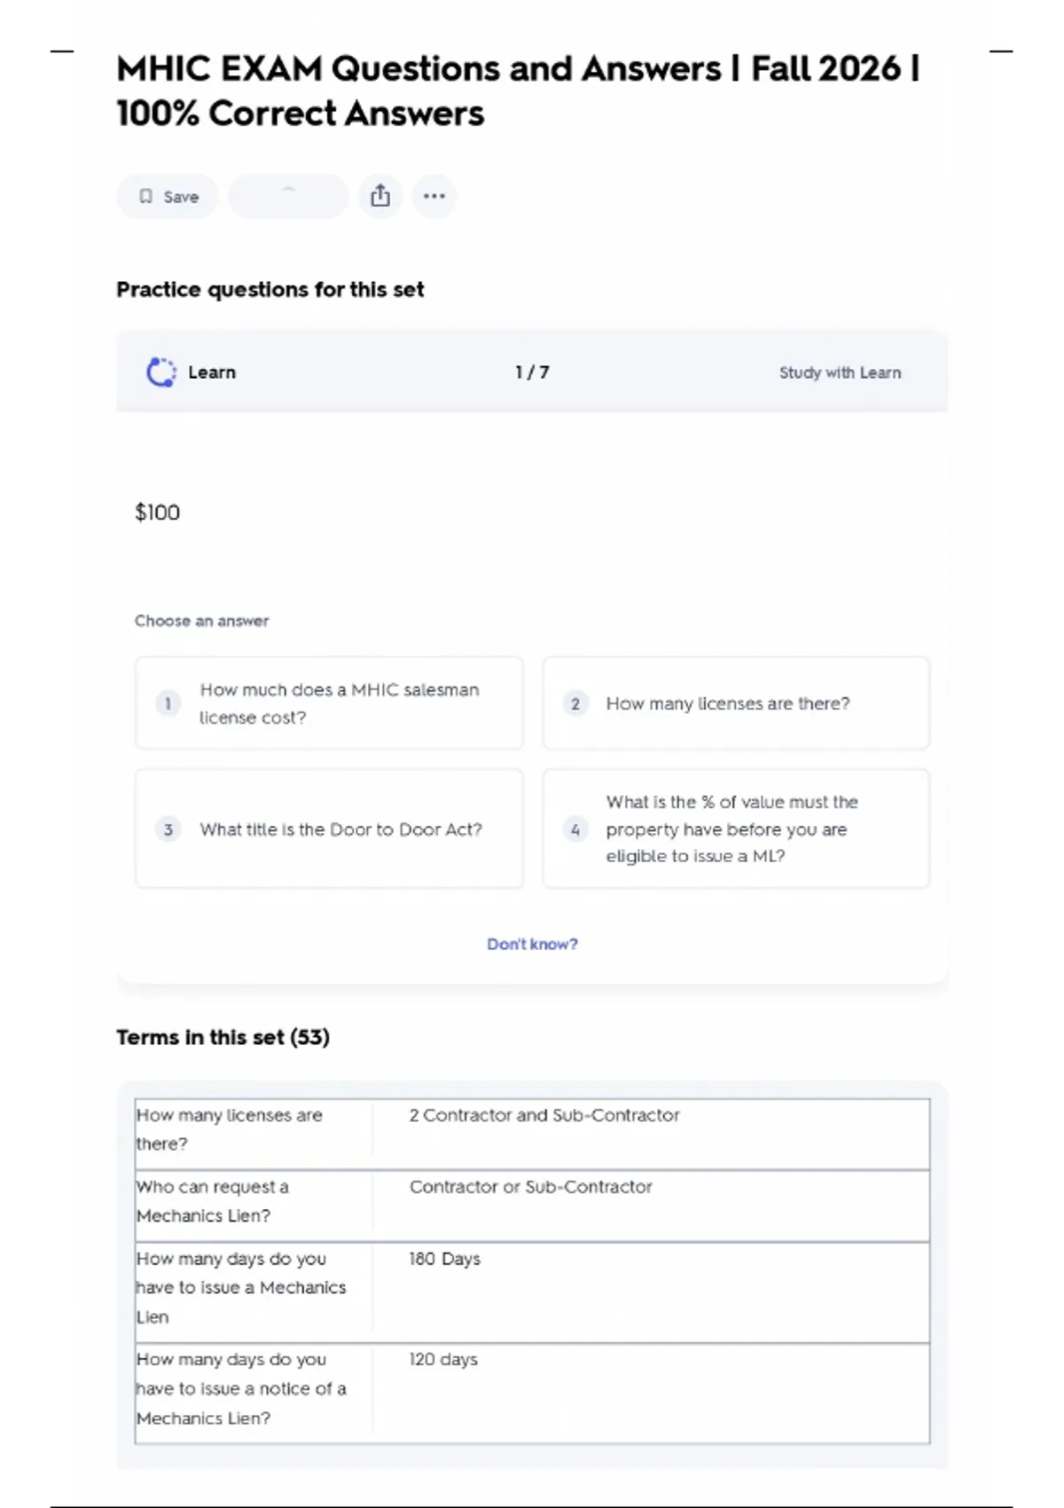Select answer number 4 badge

pyautogui.click(x=575, y=829)
